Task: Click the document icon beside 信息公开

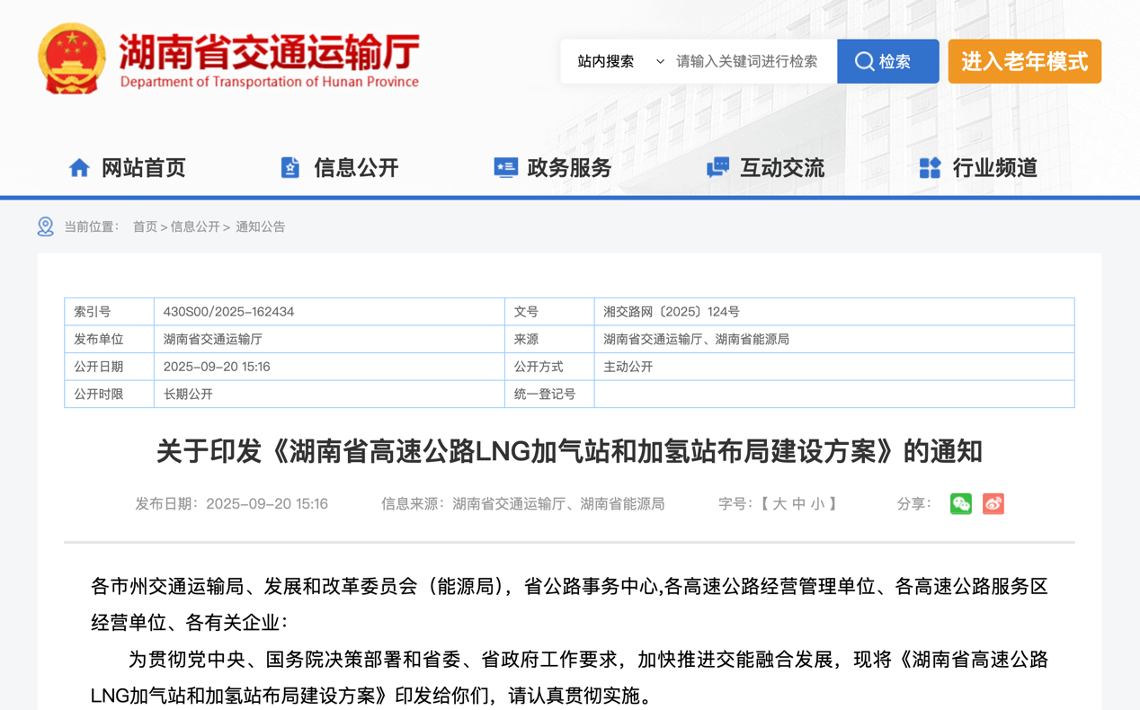Action: tap(289, 167)
